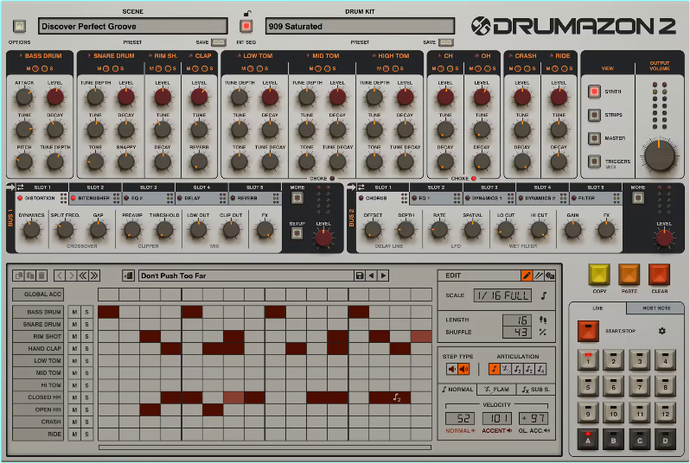The image size is (690, 463).
Task: Shift pattern right one step
Action: (71, 276)
